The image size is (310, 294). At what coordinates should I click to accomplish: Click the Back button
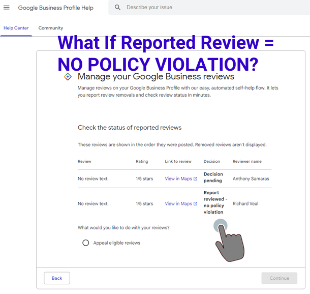click(x=57, y=278)
